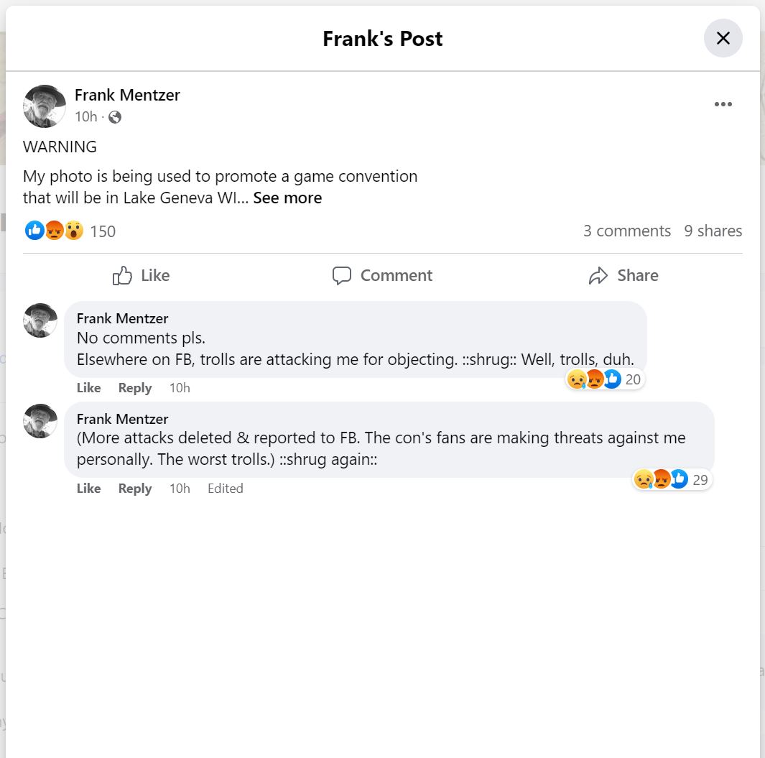
Task: Close the Frank's Post dialog
Action: click(723, 38)
